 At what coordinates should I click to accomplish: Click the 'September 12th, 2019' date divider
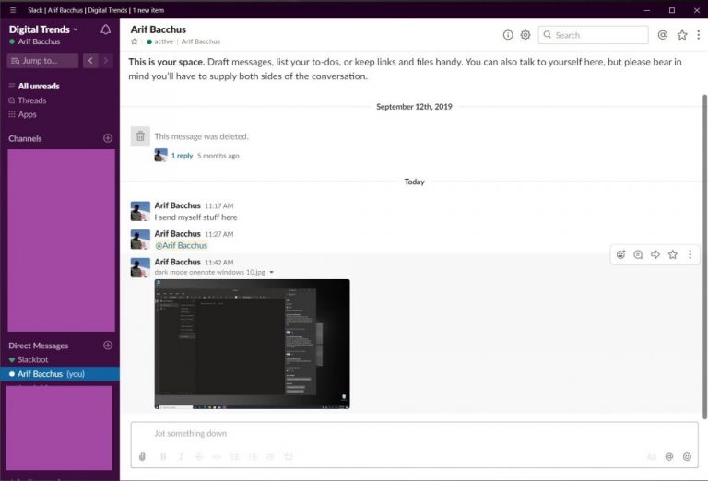pos(414,107)
